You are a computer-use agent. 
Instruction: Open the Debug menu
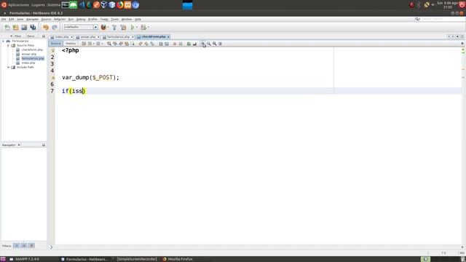pos(81,19)
